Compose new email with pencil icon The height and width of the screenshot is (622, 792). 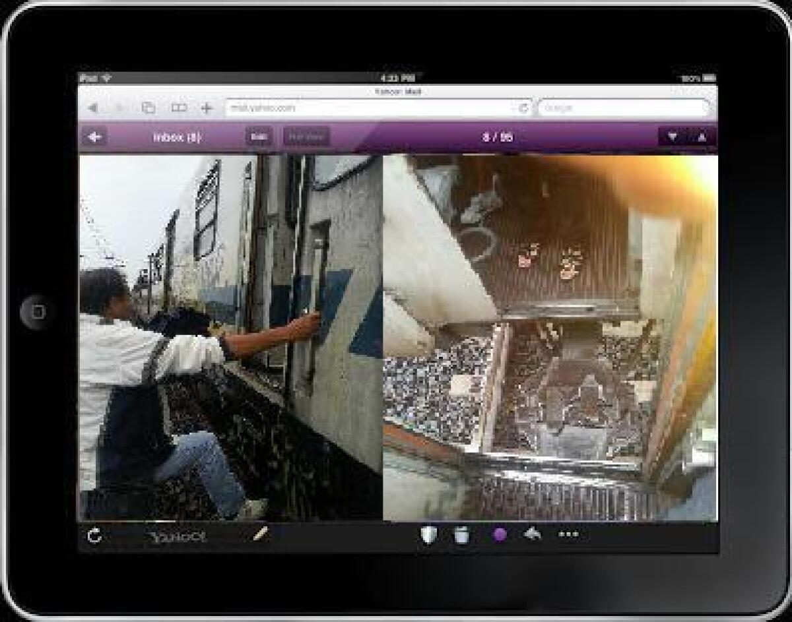click(x=261, y=534)
